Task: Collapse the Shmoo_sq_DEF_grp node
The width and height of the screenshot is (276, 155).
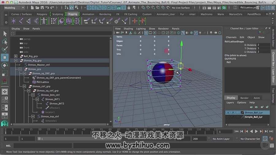Action: (x=24, y=73)
